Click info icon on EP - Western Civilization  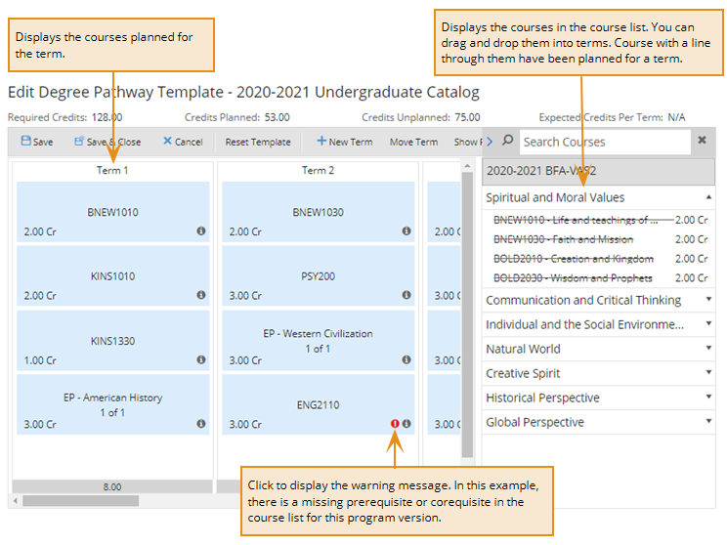click(406, 359)
